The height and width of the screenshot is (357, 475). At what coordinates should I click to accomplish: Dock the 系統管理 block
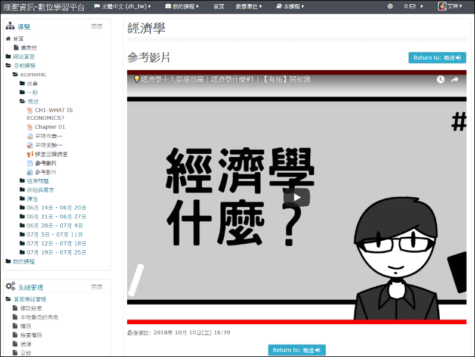point(100,287)
